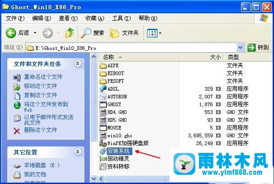Image resolution: width=274 pixels, height=184 pixels.
Task: Click the 93 KB size value
Action: click(214, 120)
